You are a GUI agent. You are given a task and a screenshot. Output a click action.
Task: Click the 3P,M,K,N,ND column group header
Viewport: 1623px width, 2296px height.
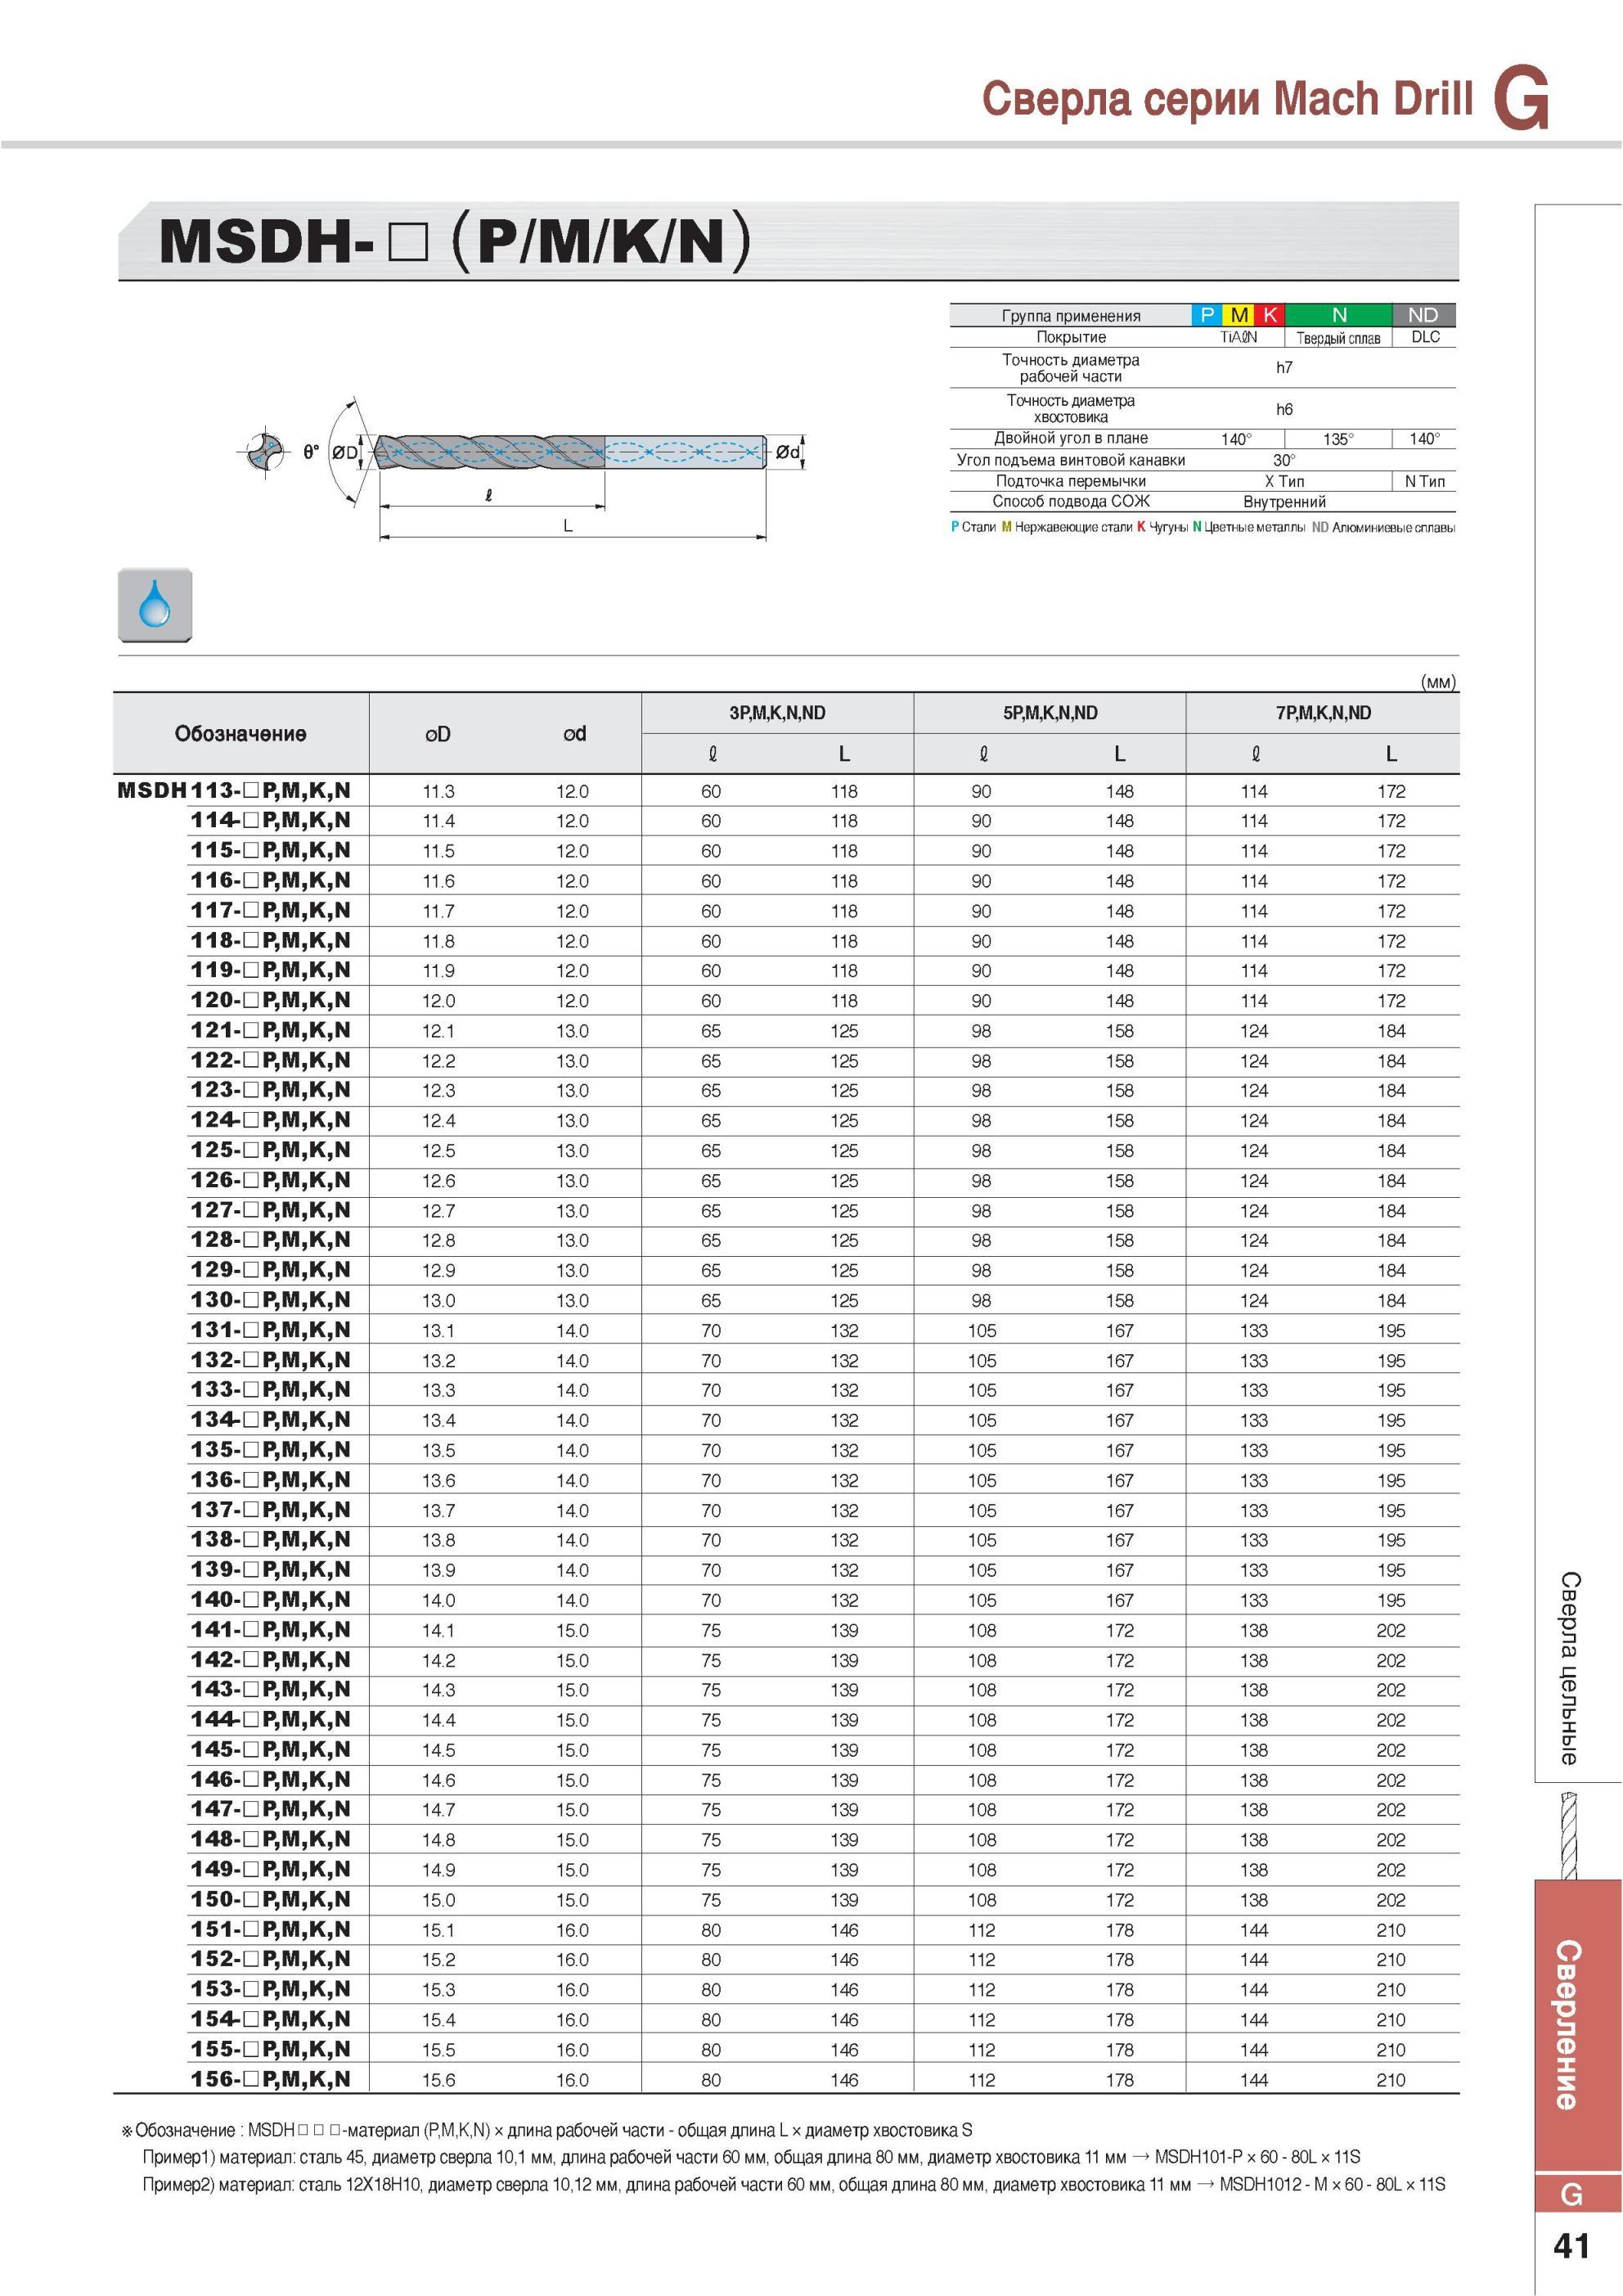(777, 713)
